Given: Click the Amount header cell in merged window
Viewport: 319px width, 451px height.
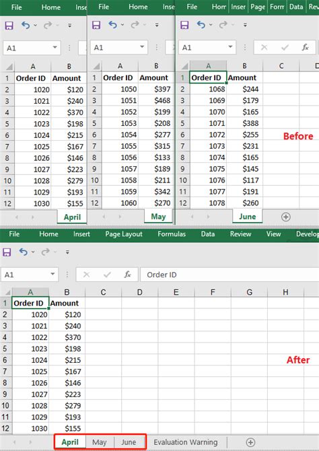Looking at the screenshot, I should pos(67,303).
